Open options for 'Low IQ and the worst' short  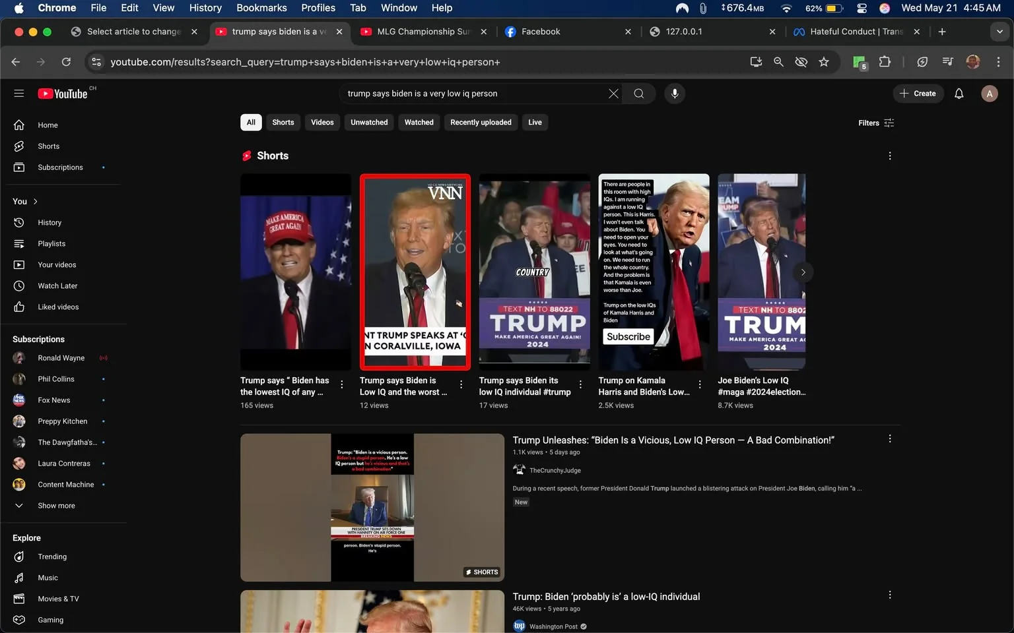pos(461,384)
